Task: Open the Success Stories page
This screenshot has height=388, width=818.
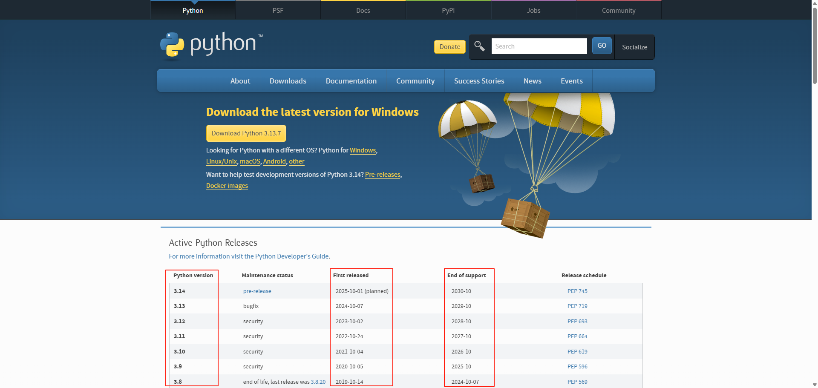Action: (479, 80)
